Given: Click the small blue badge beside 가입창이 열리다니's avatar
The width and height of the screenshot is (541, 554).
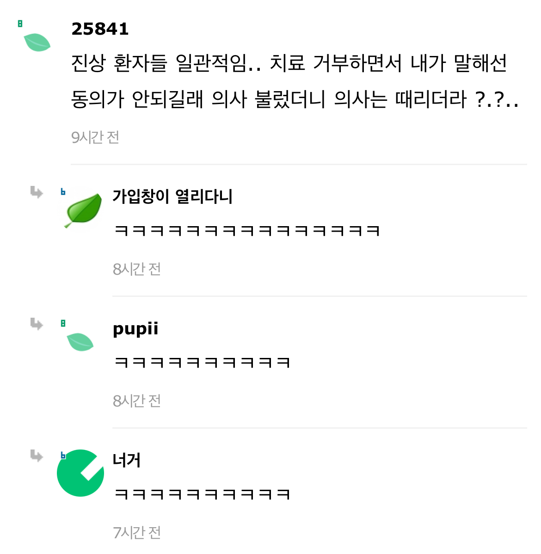Looking at the screenshot, I should coord(63,191).
